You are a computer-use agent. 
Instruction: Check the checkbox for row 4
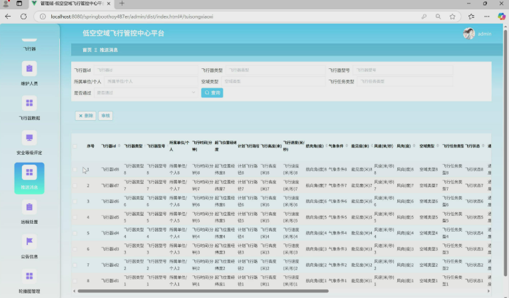(75, 217)
